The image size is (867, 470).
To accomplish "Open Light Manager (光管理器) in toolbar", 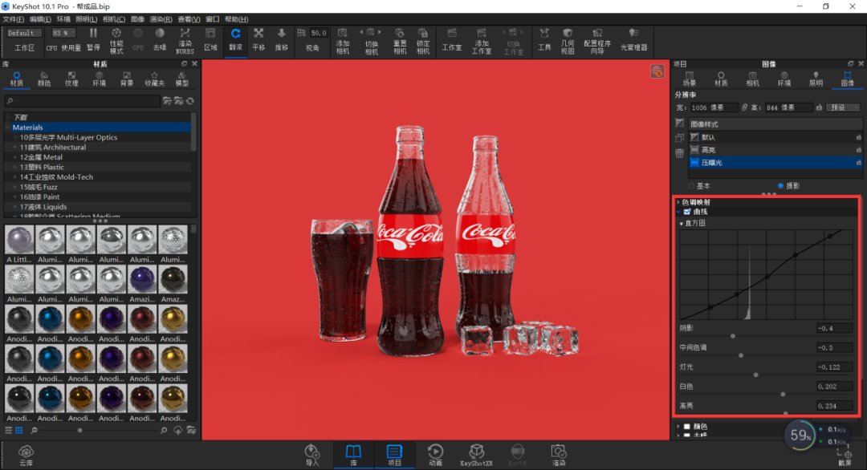I will pos(633,40).
